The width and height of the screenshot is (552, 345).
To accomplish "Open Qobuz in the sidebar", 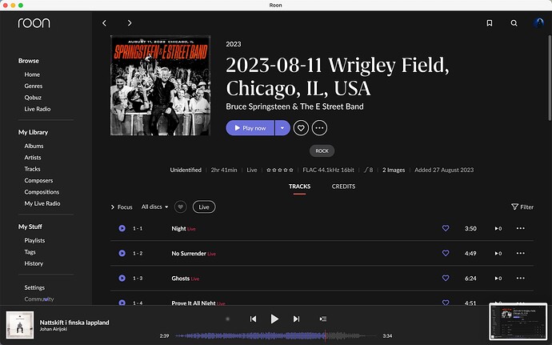I will pos(33,98).
